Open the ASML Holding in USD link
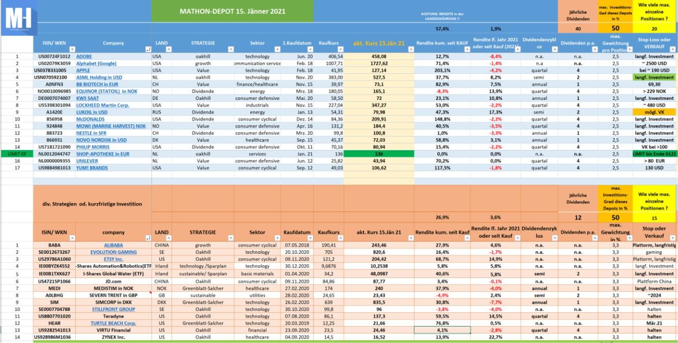This screenshot has width=678, height=343. (x=99, y=77)
